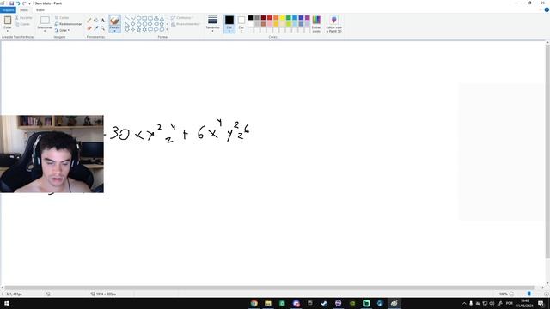Select Cor 1 foreground color box
This screenshot has width=550, height=309.
229,24
